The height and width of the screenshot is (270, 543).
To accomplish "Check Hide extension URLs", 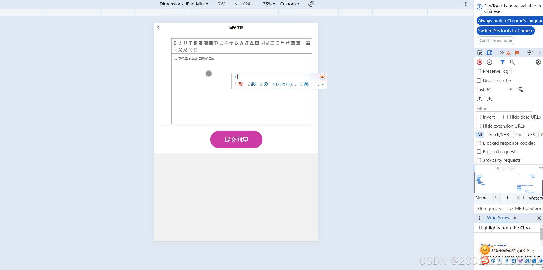I will (479, 126).
